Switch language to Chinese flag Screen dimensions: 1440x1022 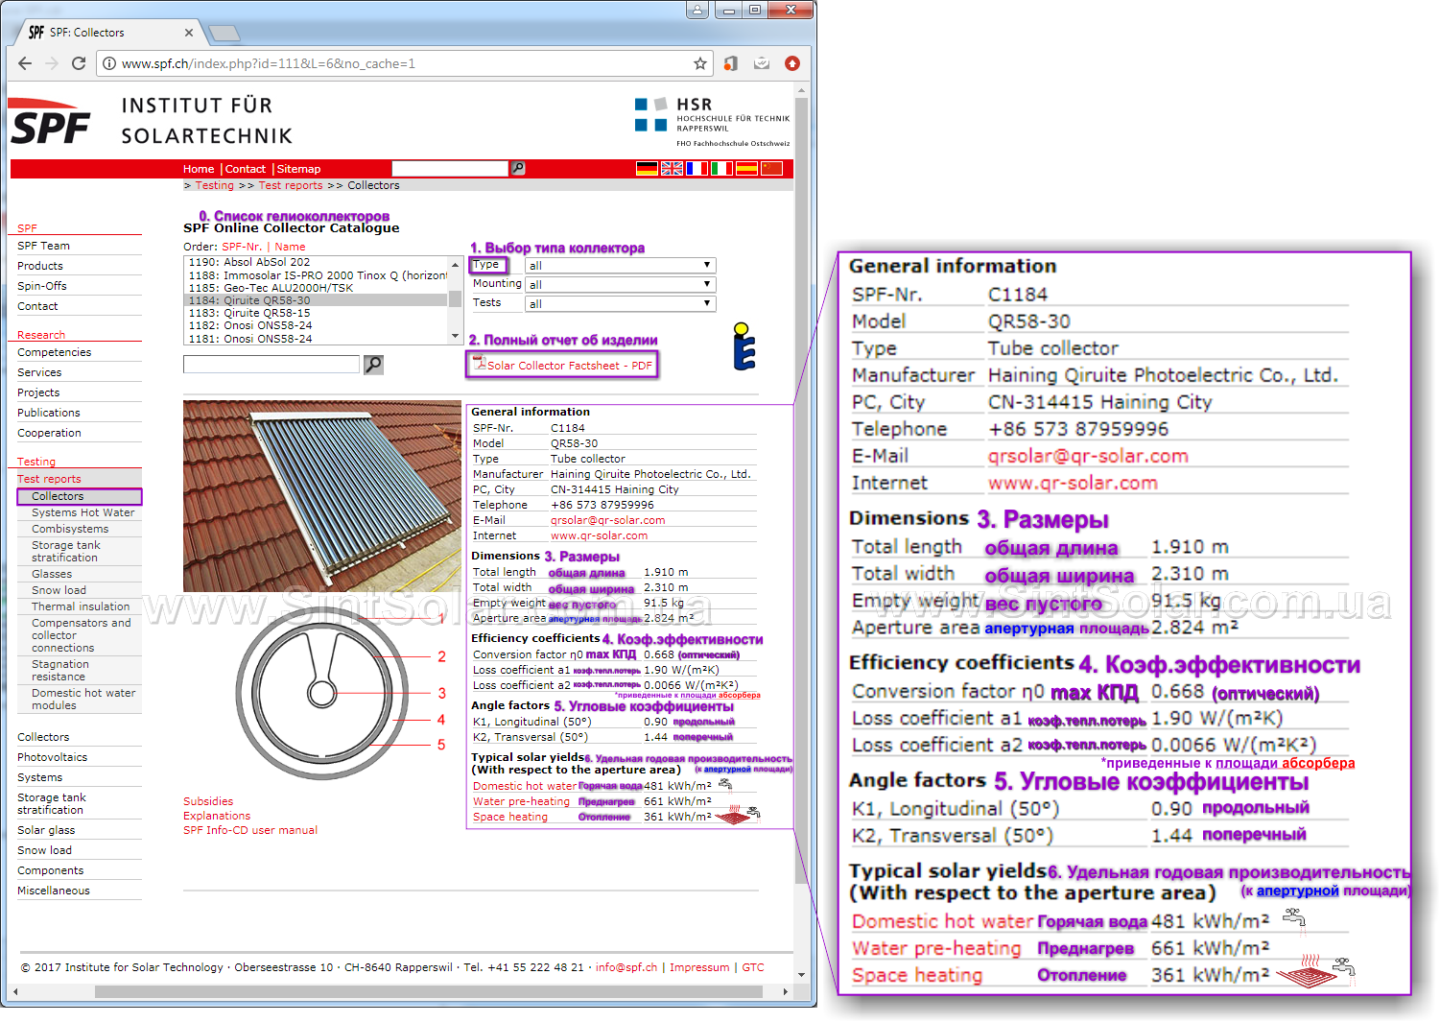coord(771,168)
